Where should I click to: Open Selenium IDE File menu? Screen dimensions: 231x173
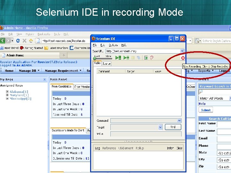[x=95, y=45]
